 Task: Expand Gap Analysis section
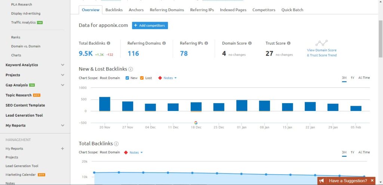(63, 85)
